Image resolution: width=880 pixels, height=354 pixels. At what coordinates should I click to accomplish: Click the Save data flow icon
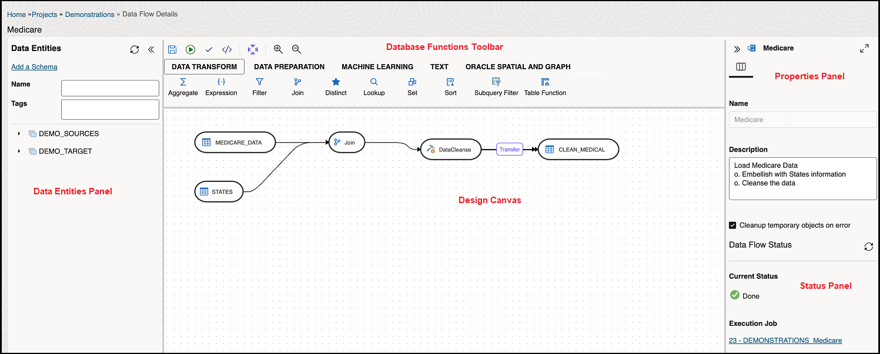[x=172, y=49]
